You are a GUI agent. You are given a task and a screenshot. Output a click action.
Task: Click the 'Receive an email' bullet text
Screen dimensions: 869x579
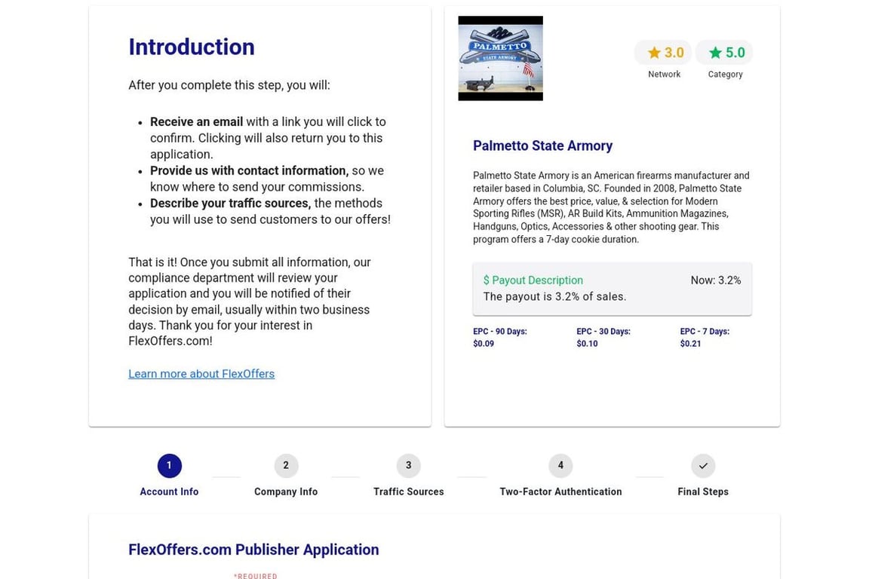pyautogui.click(x=197, y=122)
